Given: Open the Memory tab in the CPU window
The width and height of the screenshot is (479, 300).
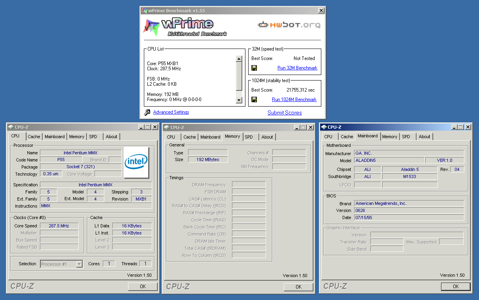Looking at the screenshot, I should 77,137.
